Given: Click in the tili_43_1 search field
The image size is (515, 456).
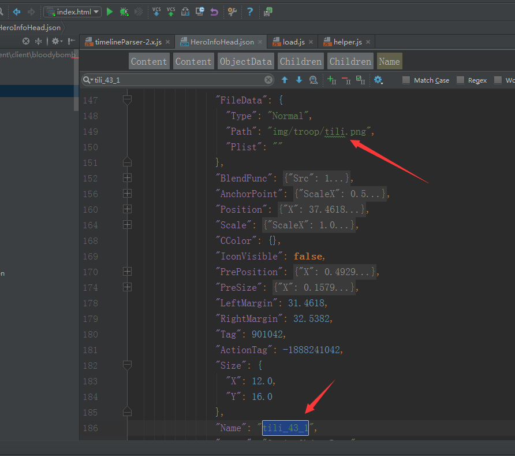Looking at the screenshot, I should click(x=173, y=80).
